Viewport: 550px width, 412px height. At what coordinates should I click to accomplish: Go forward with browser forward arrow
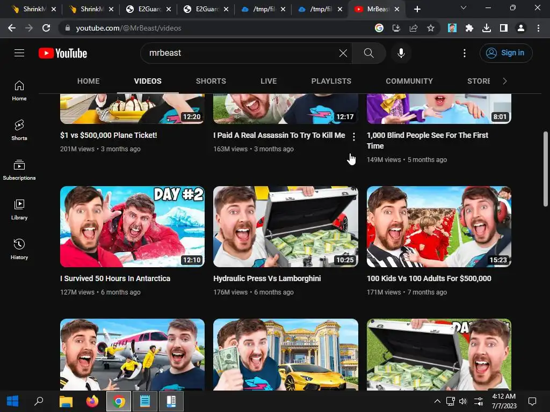click(29, 28)
